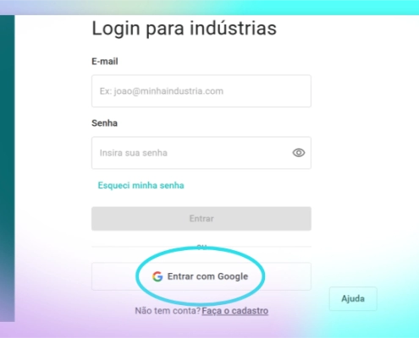Focus the E-mail input field
This screenshot has width=419, height=338.
click(201, 91)
